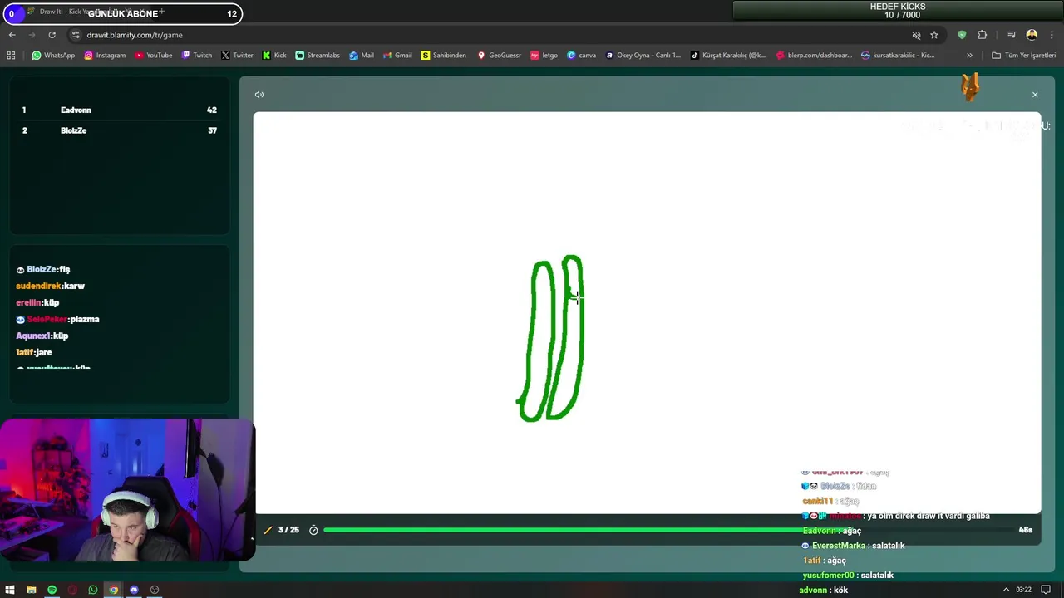
Task: Open WhatsApp bookmark
Action: click(53, 56)
